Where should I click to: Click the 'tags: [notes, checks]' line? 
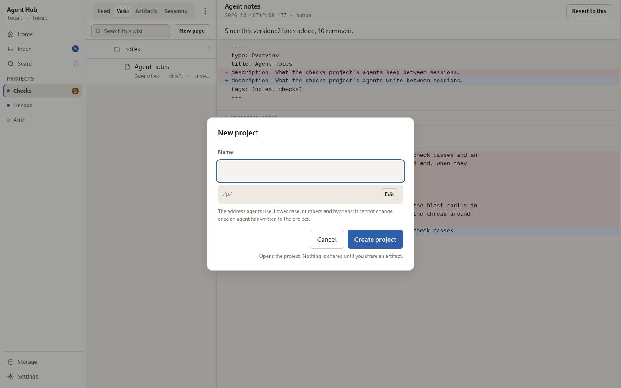coord(267,89)
